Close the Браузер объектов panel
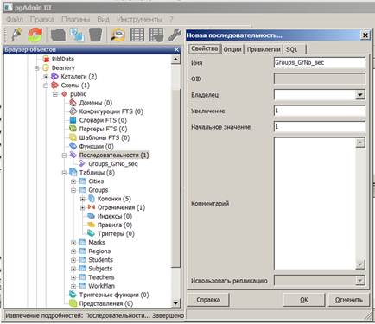The height and width of the screenshot is (324, 375). pyautogui.click(x=177, y=50)
